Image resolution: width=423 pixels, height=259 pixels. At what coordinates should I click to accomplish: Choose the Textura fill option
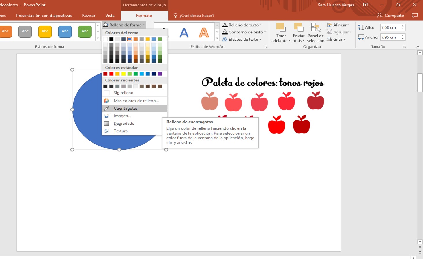click(x=120, y=131)
